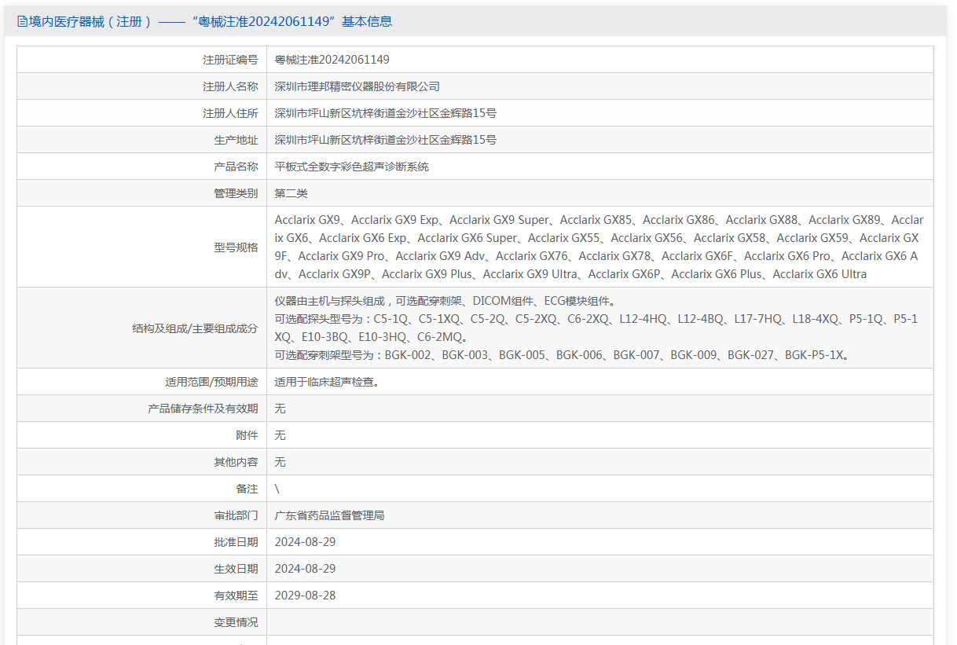Click the 生产地址 label
Screen dimensions: 957x645
pyautogui.click(x=236, y=140)
